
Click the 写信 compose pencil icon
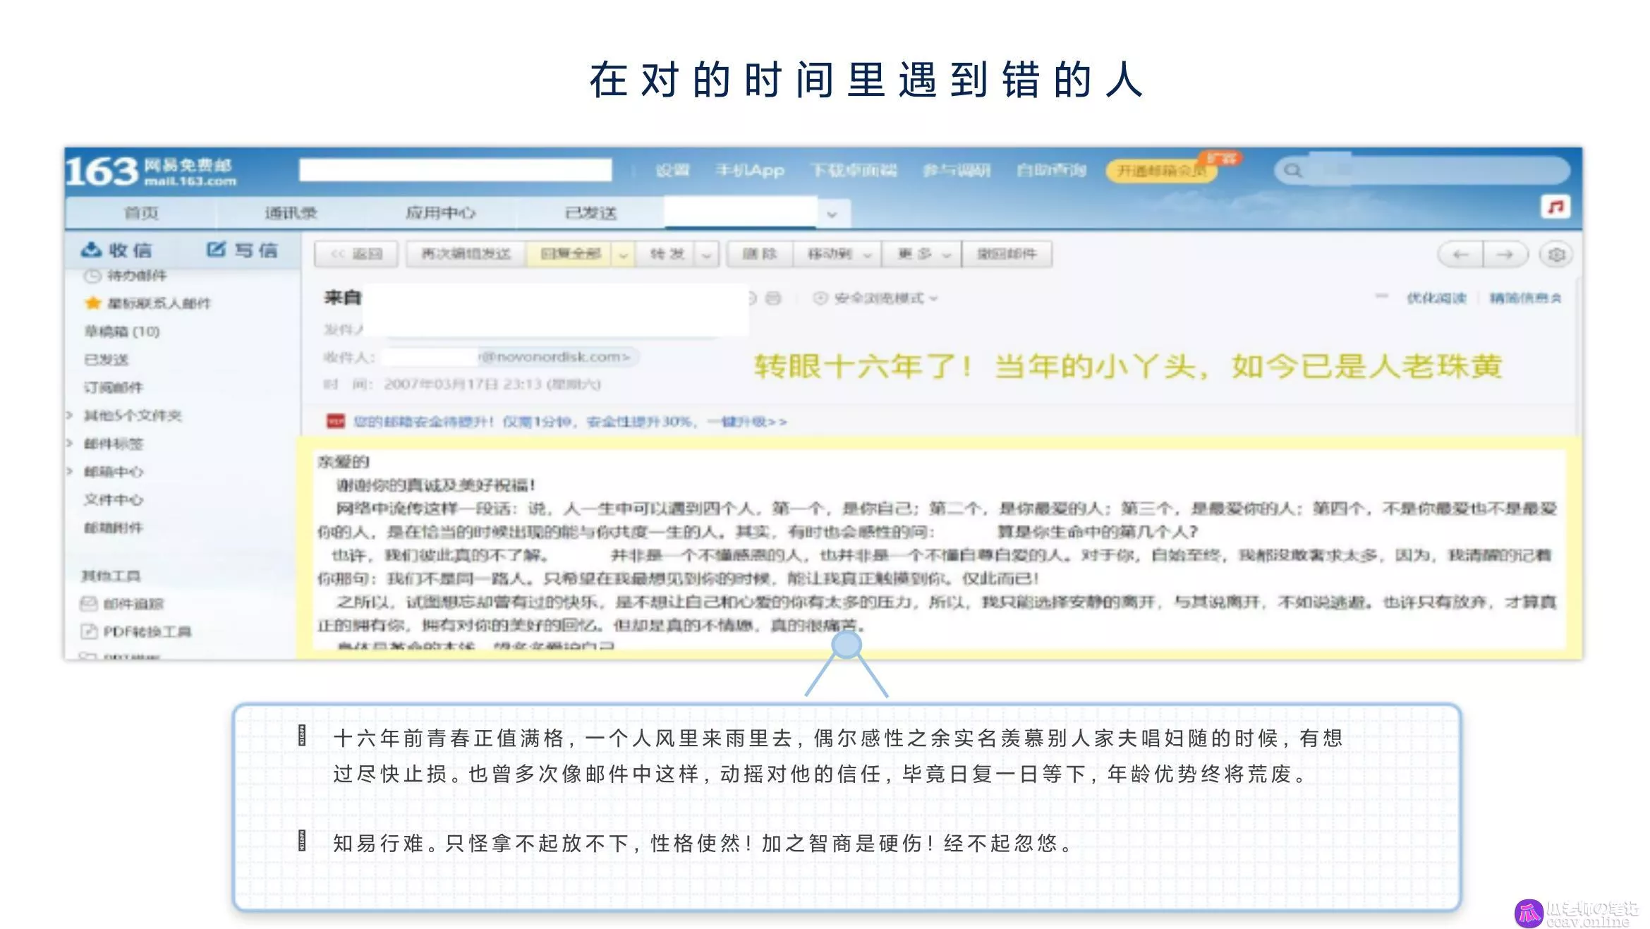[216, 249]
